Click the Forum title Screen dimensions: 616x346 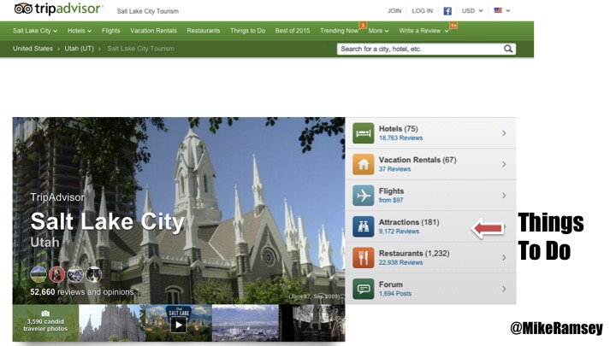pyautogui.click(x=390, y=284)
